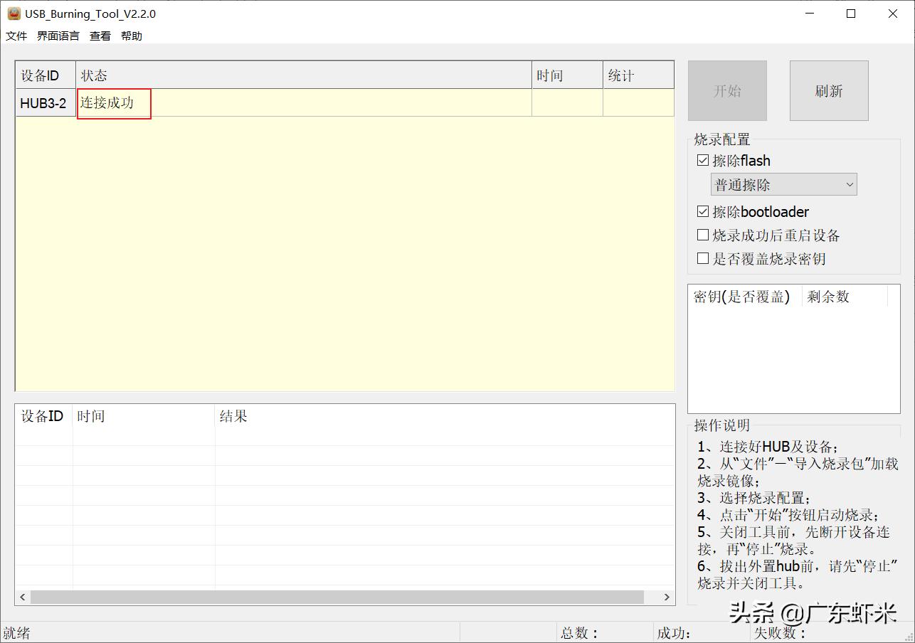Check the 是否覆盖烧录密钥 option

(x=703, y=258)
